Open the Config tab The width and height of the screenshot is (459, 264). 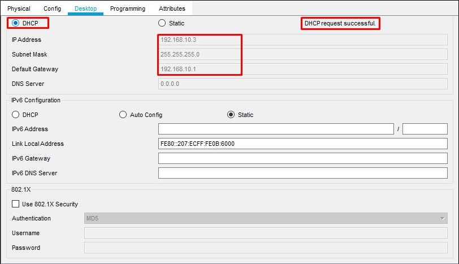point(53,8)
